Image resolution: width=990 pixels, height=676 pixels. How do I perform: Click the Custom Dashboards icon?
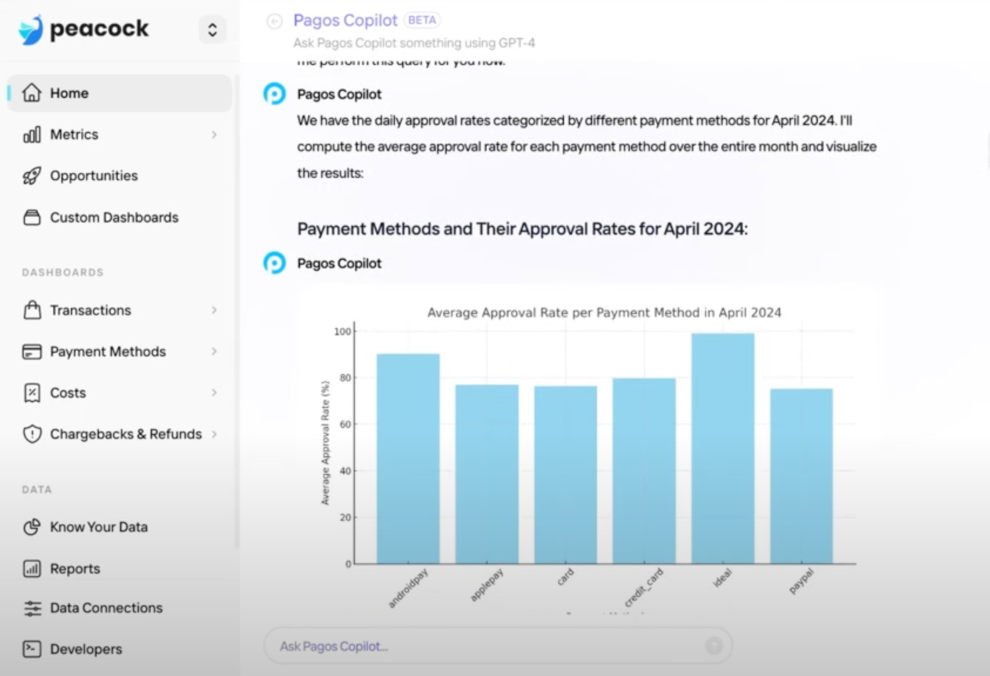[32, 217]
